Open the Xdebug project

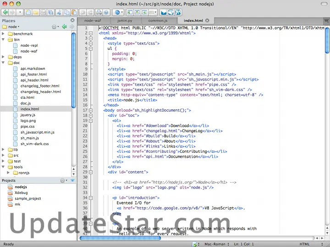pyautogui.click(x=21, y=193)
